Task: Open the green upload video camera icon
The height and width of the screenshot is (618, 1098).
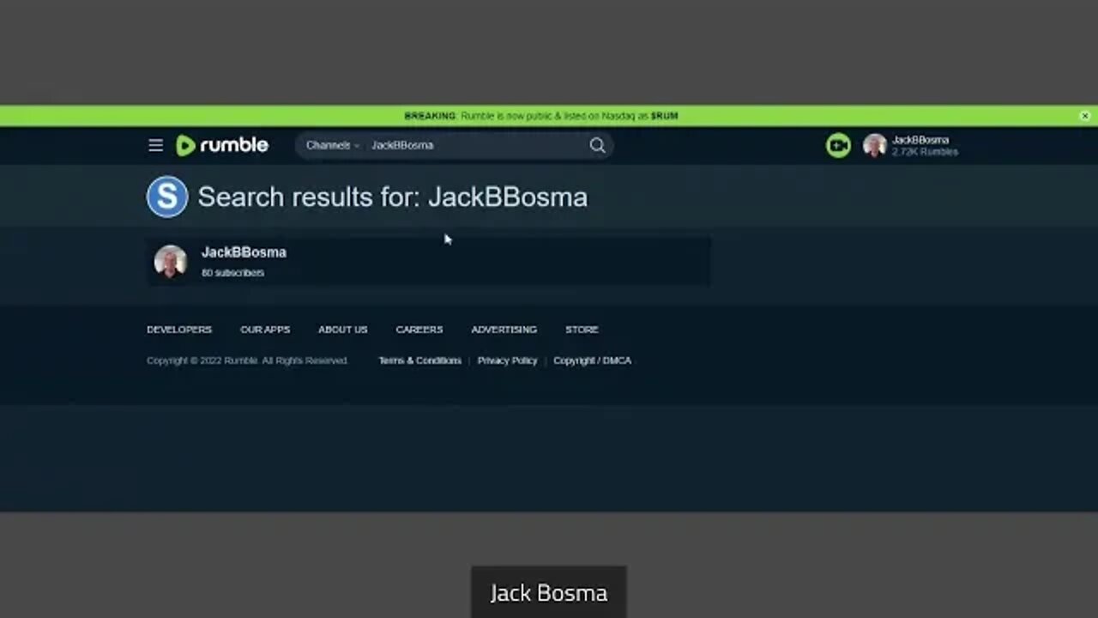Action: [838, 146]
